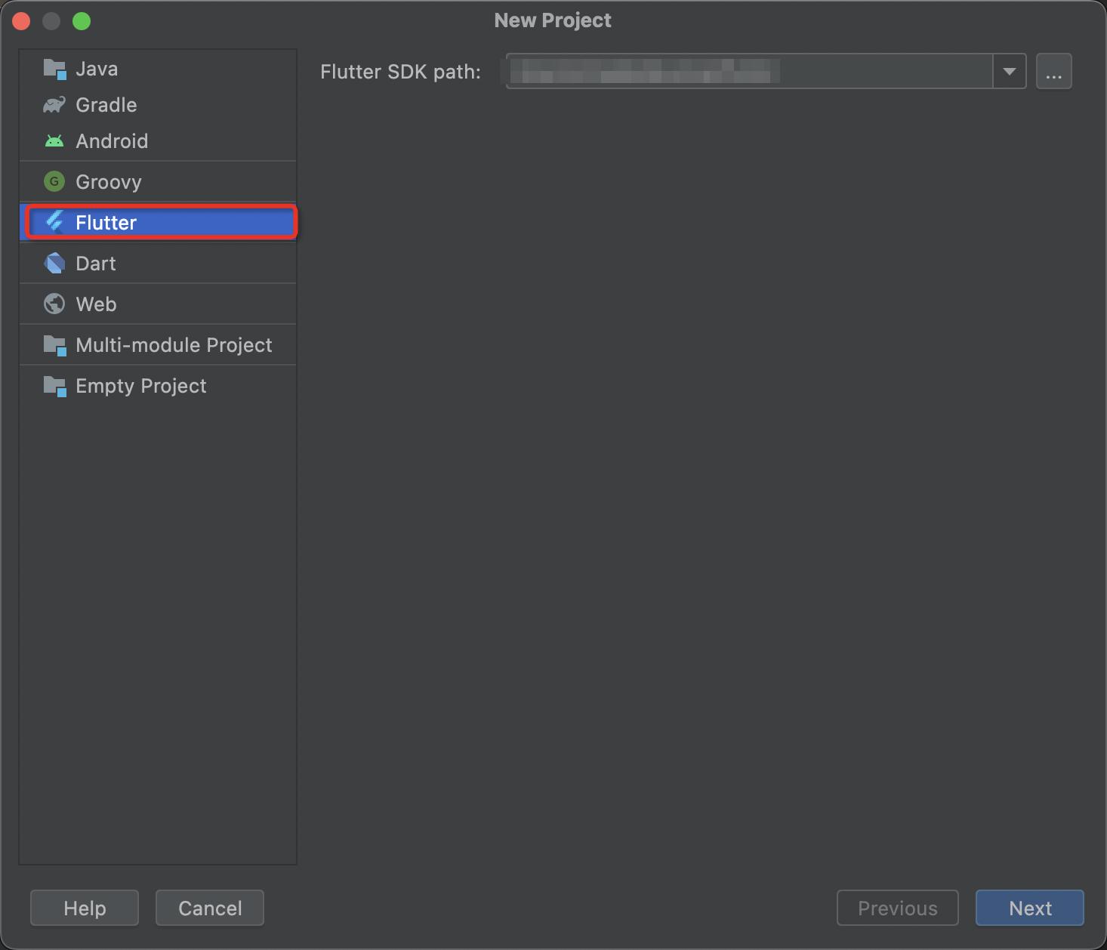Open the SDK path browse ellipsis button
This screenshot has height=950, width=1107.
[1054, 71]
